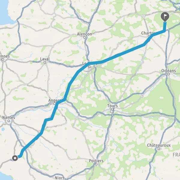Image resolution: width=180 pixels, height=180 pixels.
Task: Click the route start circle marker
Action: click(15, 158)
